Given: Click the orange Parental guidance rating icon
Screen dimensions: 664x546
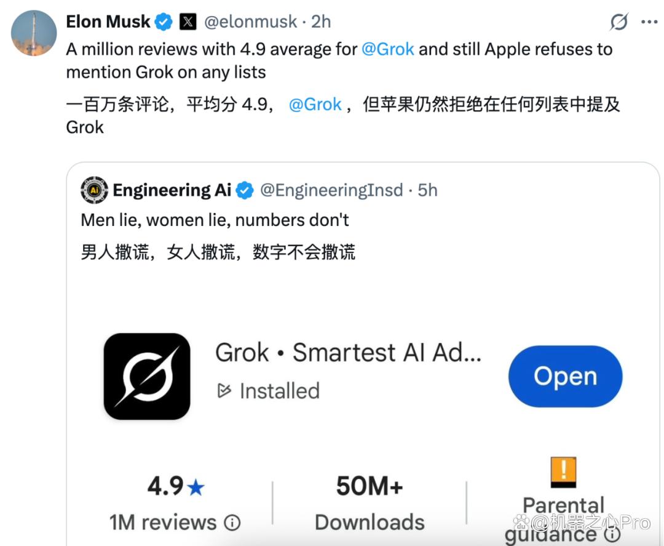Looking at the screenshot, I should coord(563,472).
